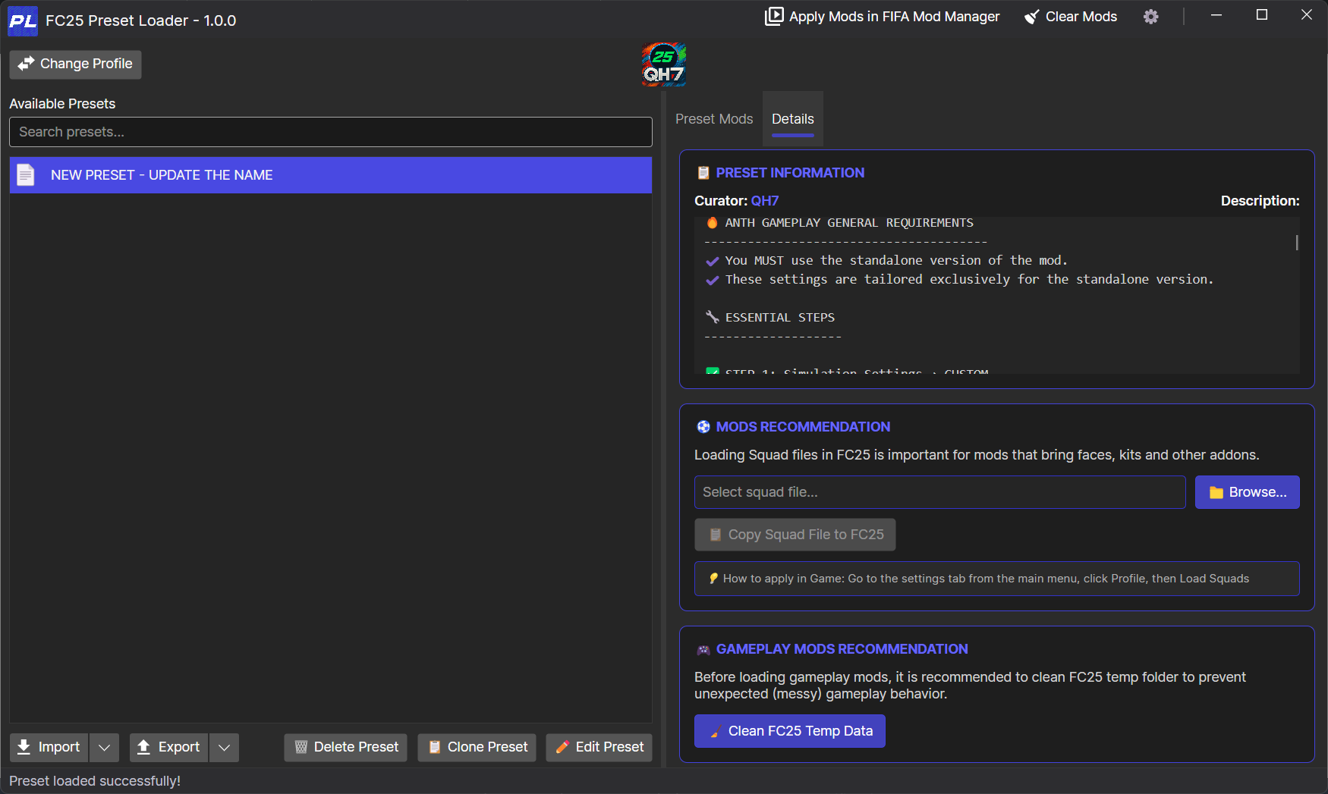1328x794 pixels.
Task: Click PRESET INFORMATION heading
Action: tap(790, 173)
